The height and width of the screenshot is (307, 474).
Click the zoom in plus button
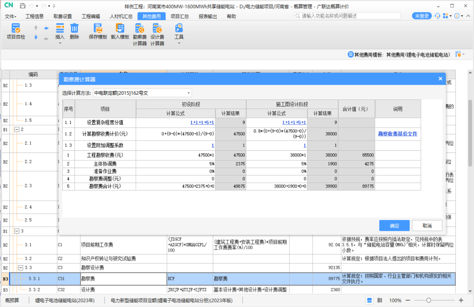[x=461, y=300]
